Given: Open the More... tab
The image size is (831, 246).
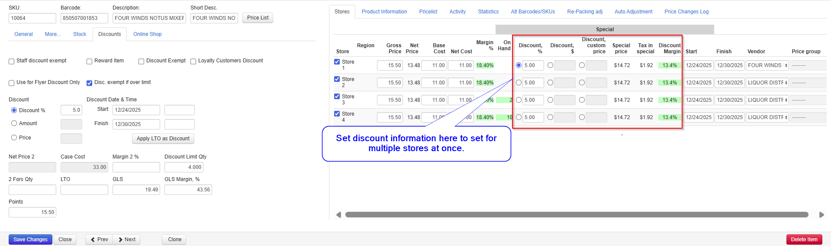Looking at the screenshot, I should 53,34.
